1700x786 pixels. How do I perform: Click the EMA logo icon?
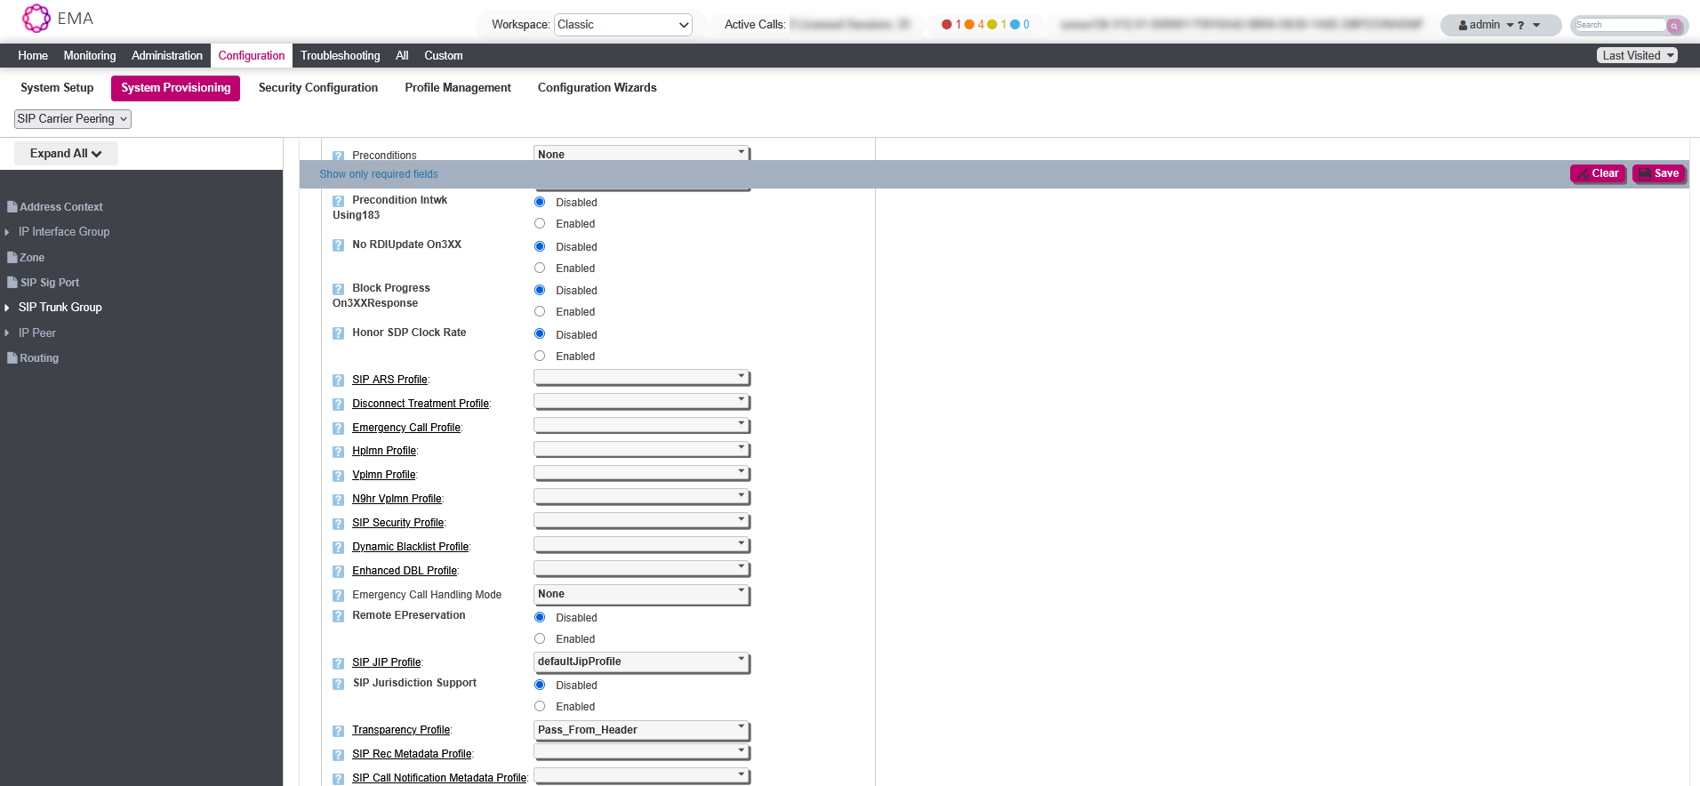[36, 19]
